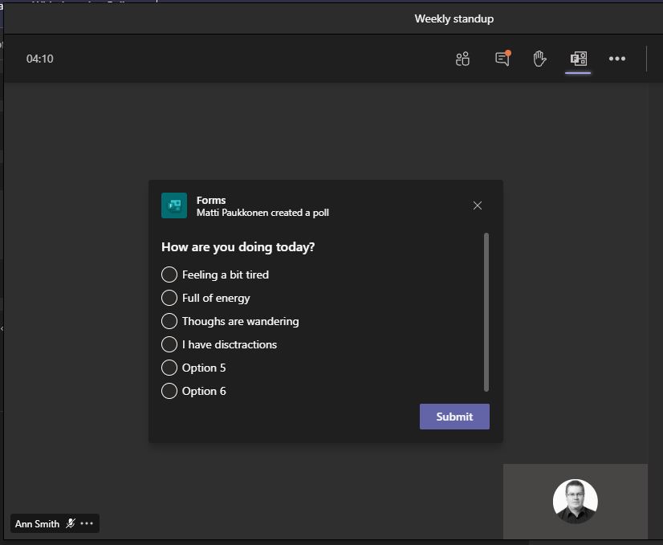The image size is (663, 545).
Task: Collapse the left side panel chevron
Action: [2, 328]
